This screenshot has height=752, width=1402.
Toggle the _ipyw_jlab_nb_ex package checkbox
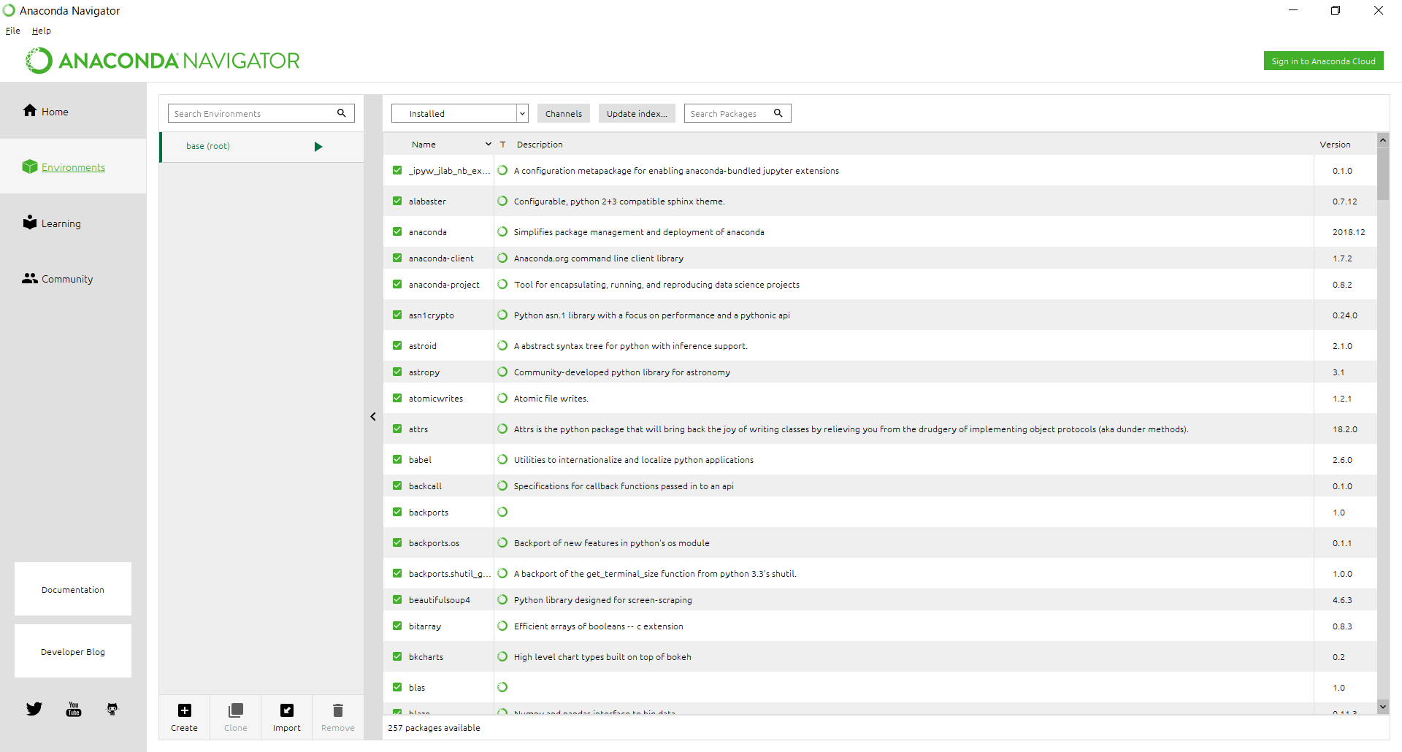click(397, 170)
